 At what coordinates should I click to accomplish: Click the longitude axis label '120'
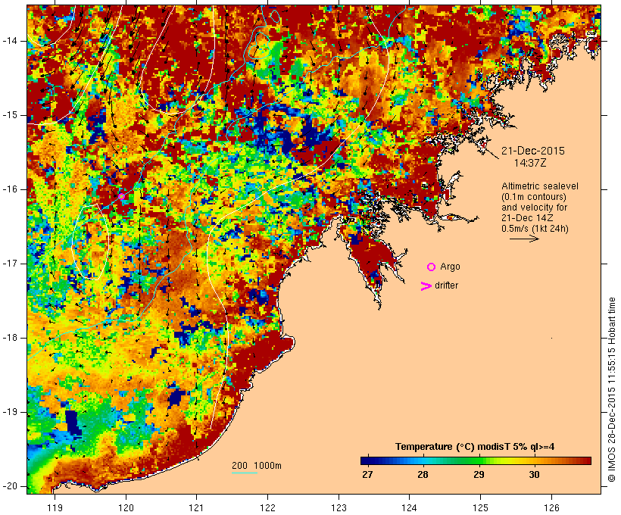pyautogui.click(x=126, y=507)
